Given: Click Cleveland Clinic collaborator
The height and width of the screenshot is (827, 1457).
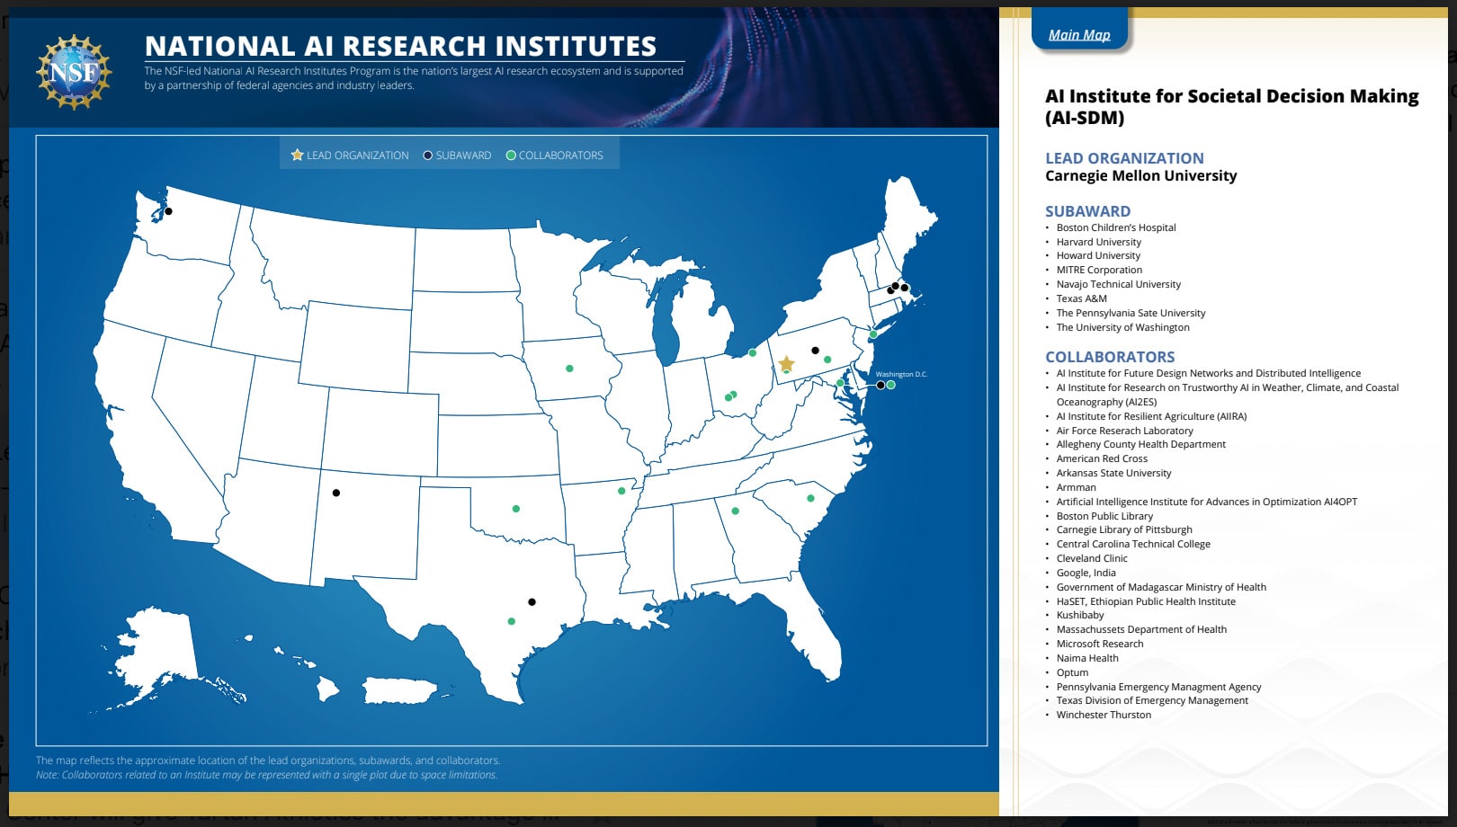Looking at the screenshot, I should point(1092,558).
